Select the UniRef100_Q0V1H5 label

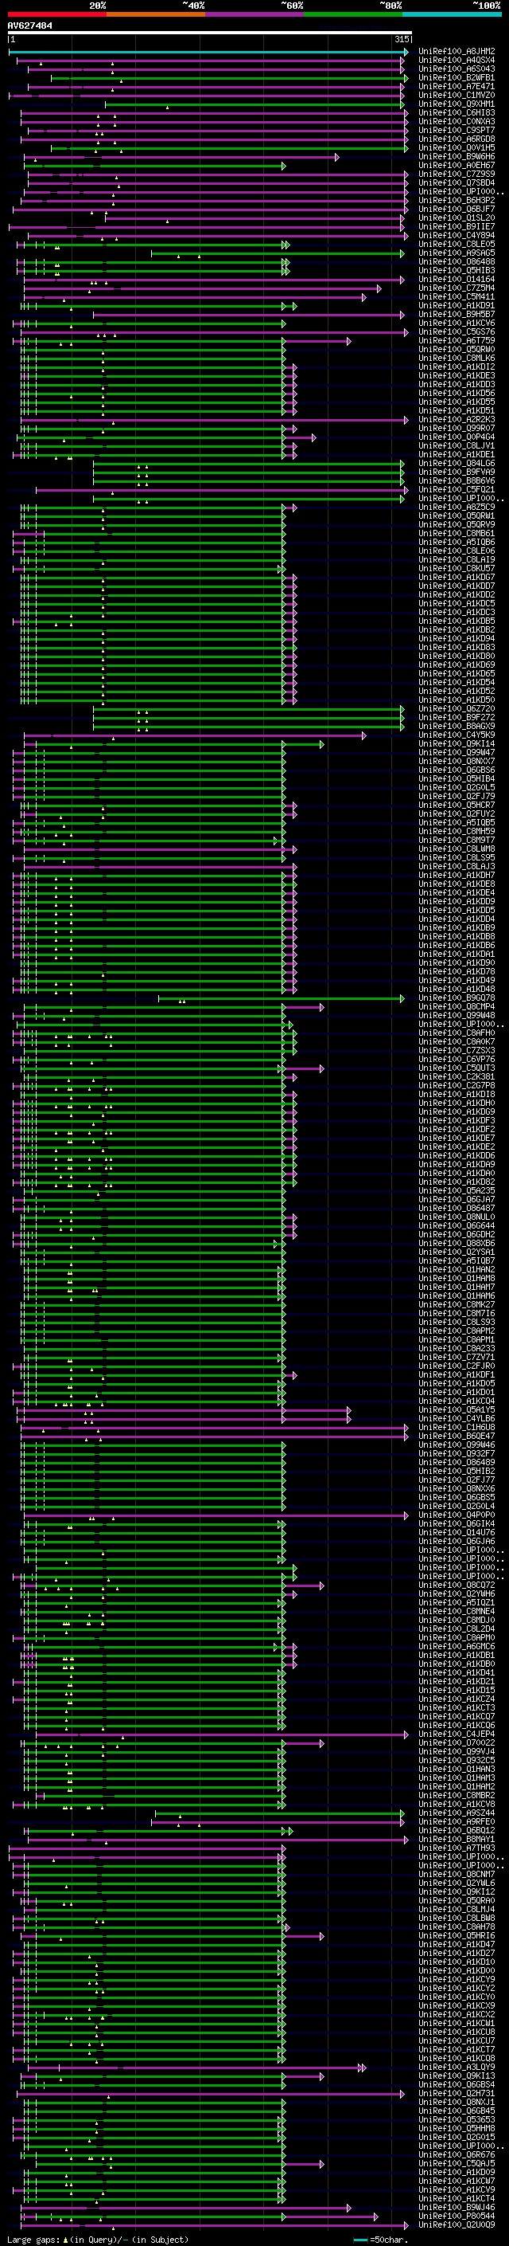click(457, 147)
